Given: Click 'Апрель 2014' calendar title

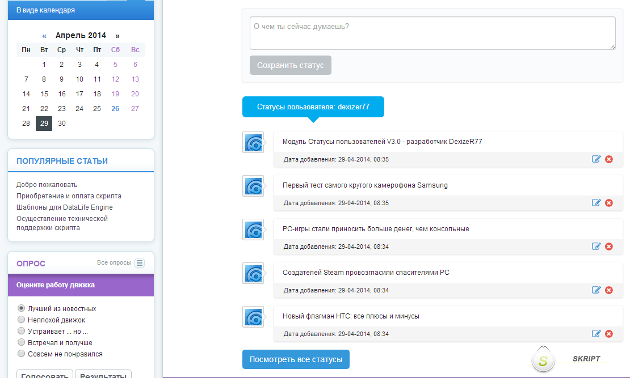Looking at the screenshot, I should point(81,35).
